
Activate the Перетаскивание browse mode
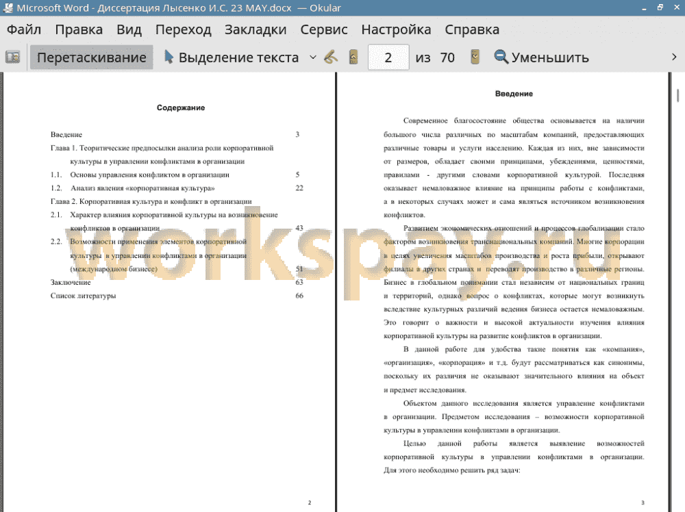[91, 57]
